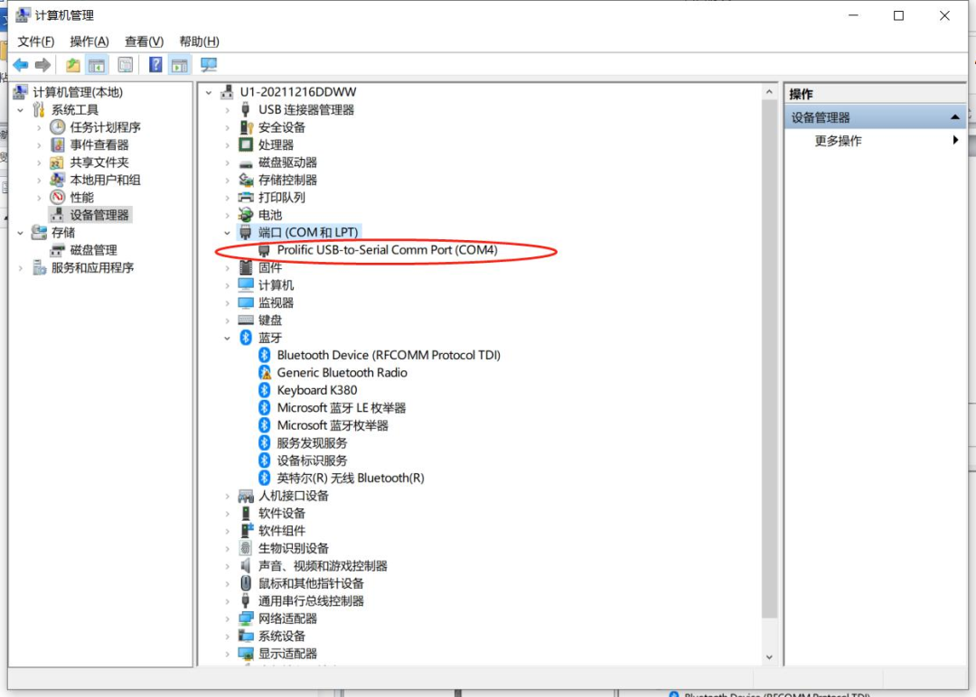
Task: Select 任务计划程序 in system tools
Action: 105,127
